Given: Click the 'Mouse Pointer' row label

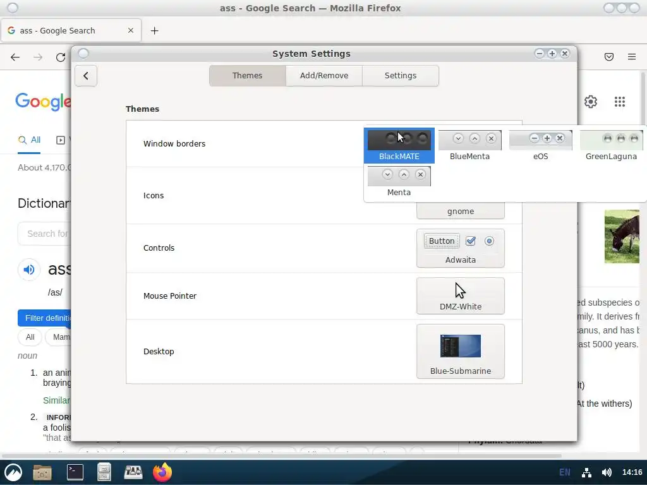Looking at the screenshot, I should (x=169, y=296).
